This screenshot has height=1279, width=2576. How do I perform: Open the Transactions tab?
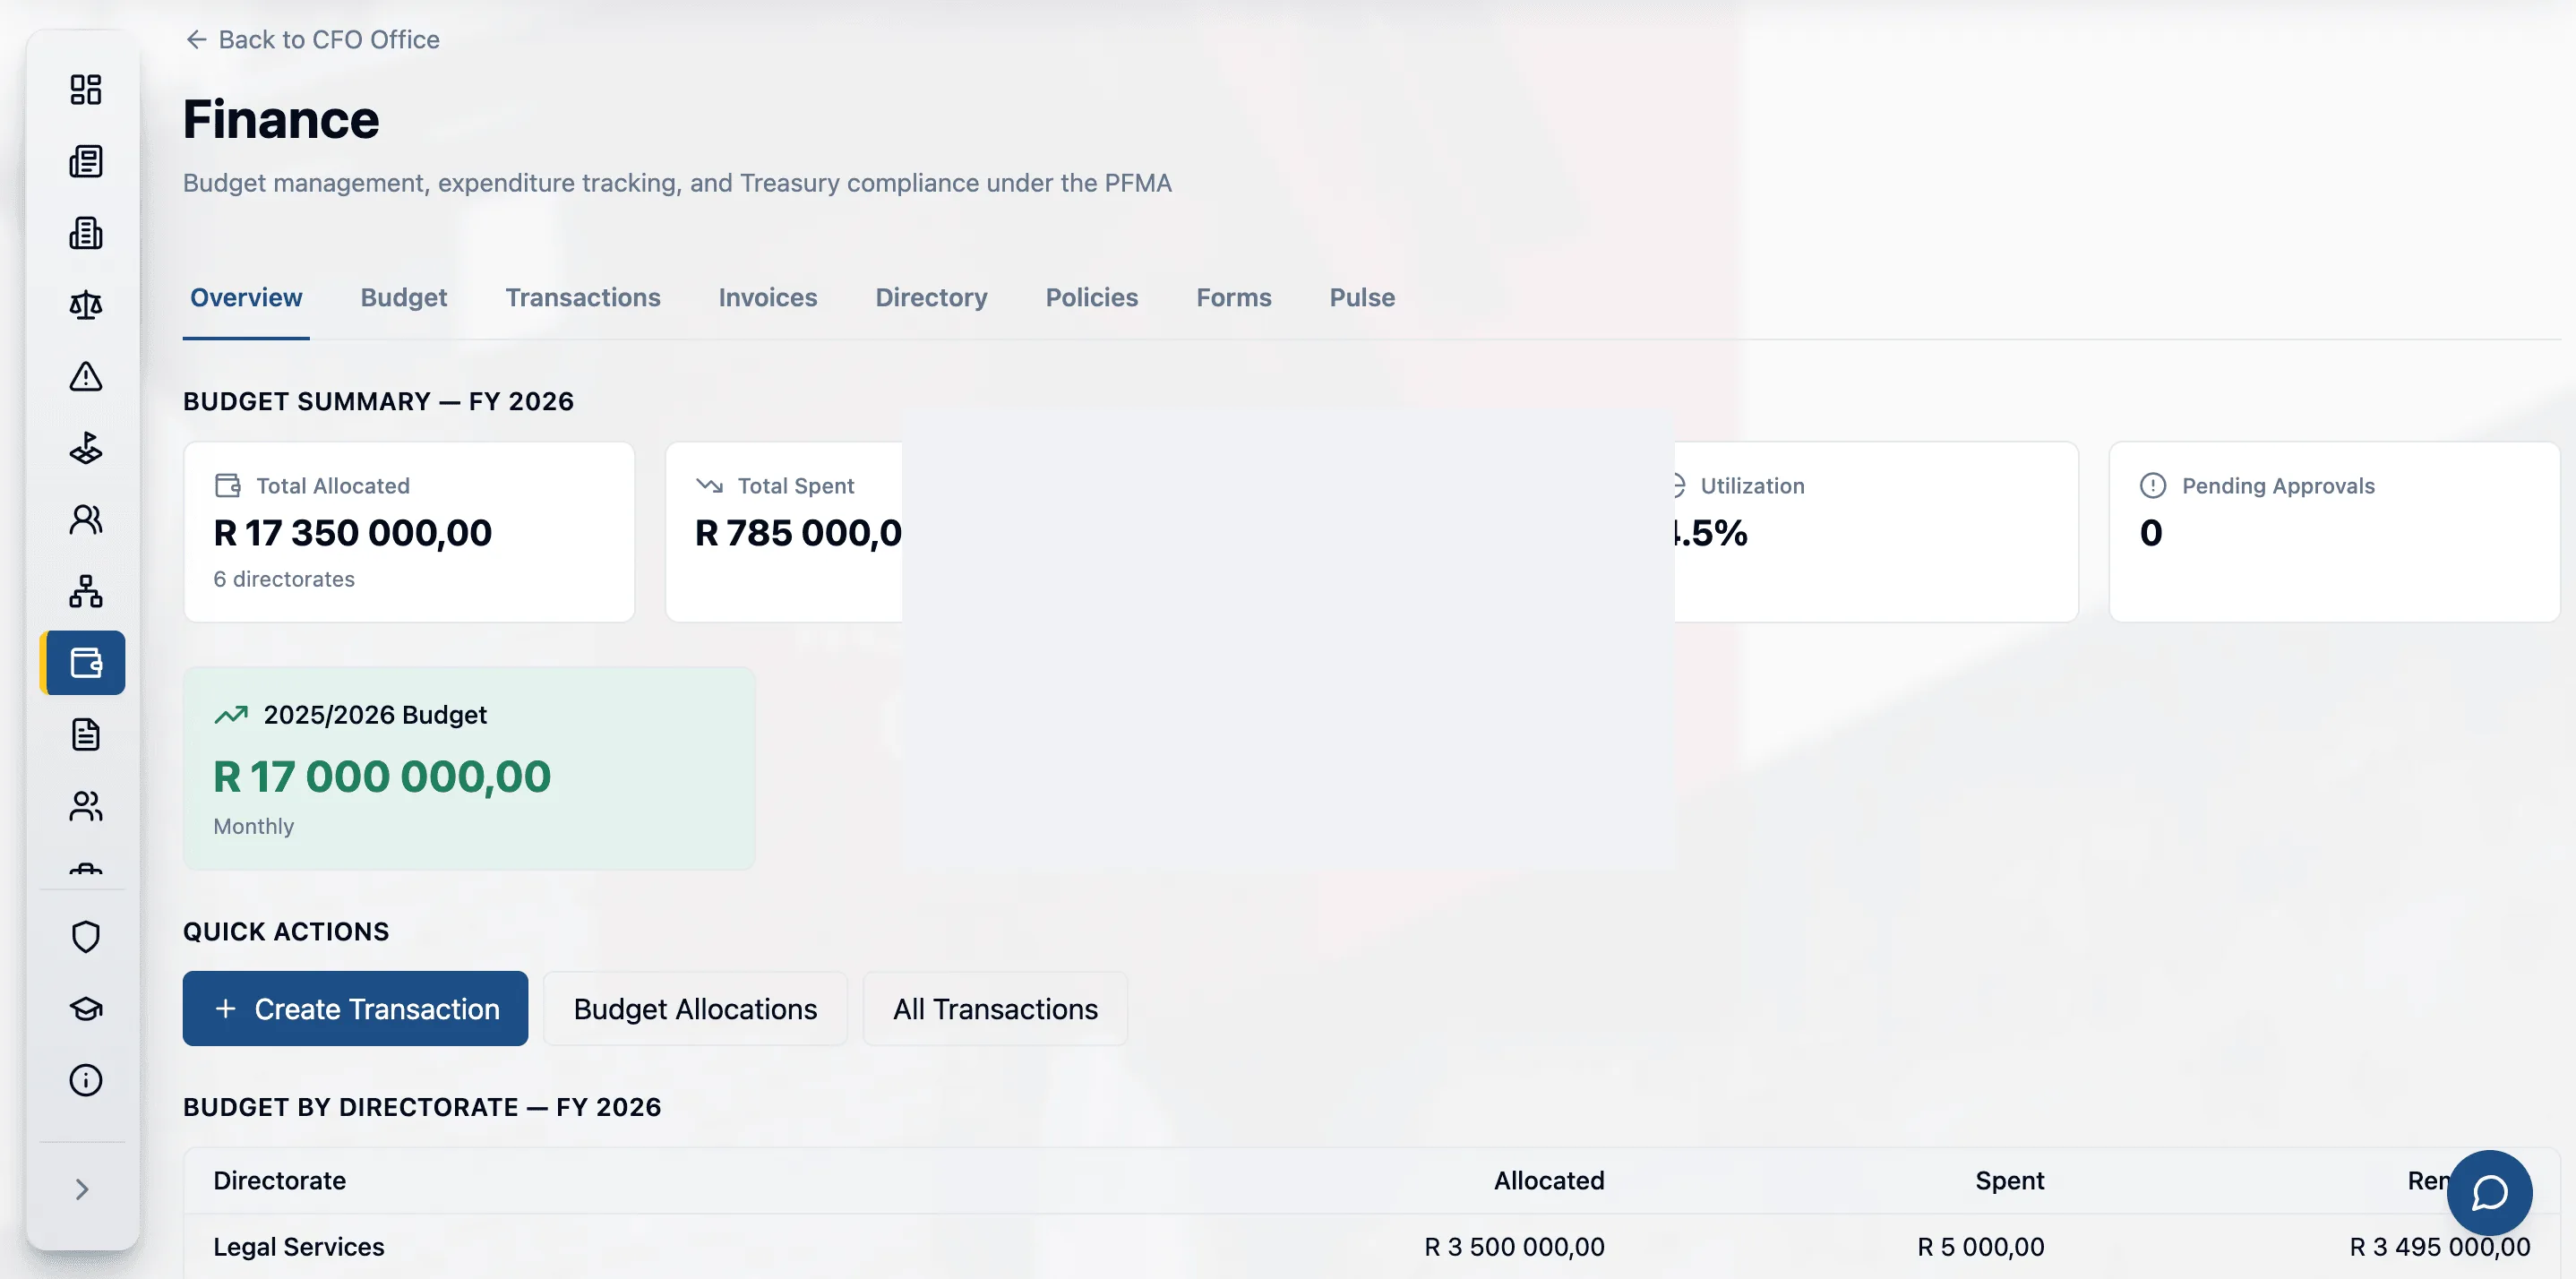(583, 298)
